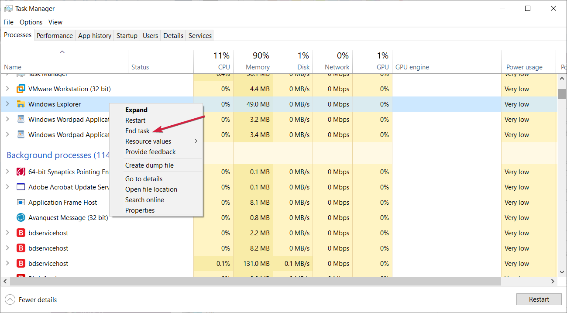Sort by the Name column header

64,61
